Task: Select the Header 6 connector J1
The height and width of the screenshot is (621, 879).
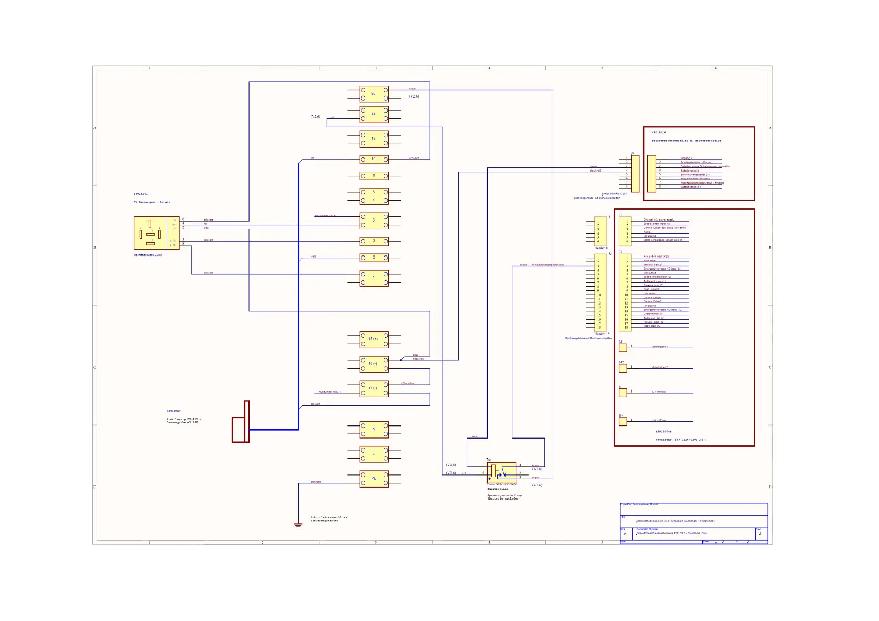Action: (x=600, y=231)
